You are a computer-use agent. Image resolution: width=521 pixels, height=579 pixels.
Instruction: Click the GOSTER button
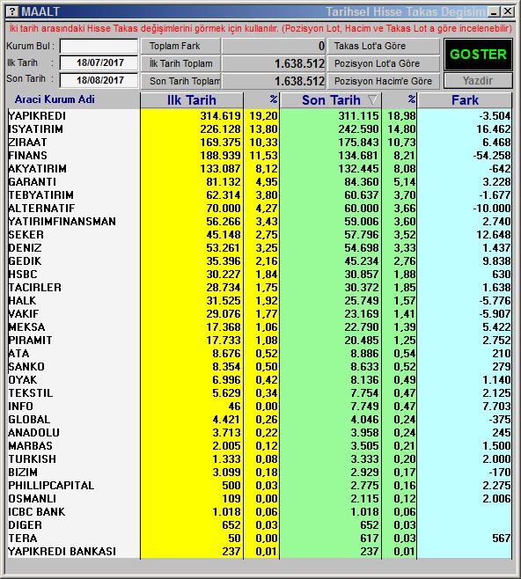pos(478,55)
